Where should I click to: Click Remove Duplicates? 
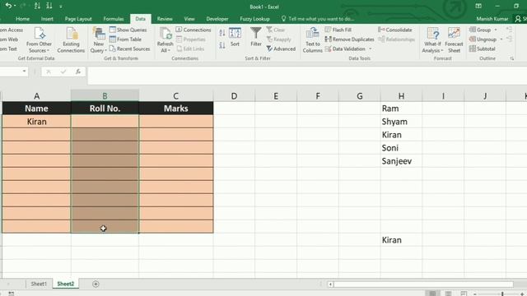(x=349, y=39)
